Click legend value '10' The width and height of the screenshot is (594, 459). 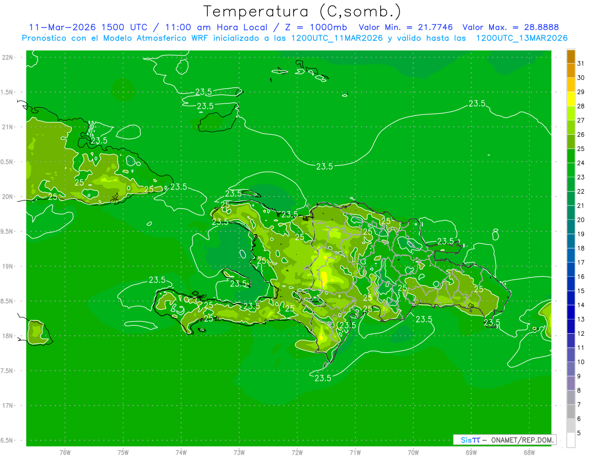click(581, 362)
